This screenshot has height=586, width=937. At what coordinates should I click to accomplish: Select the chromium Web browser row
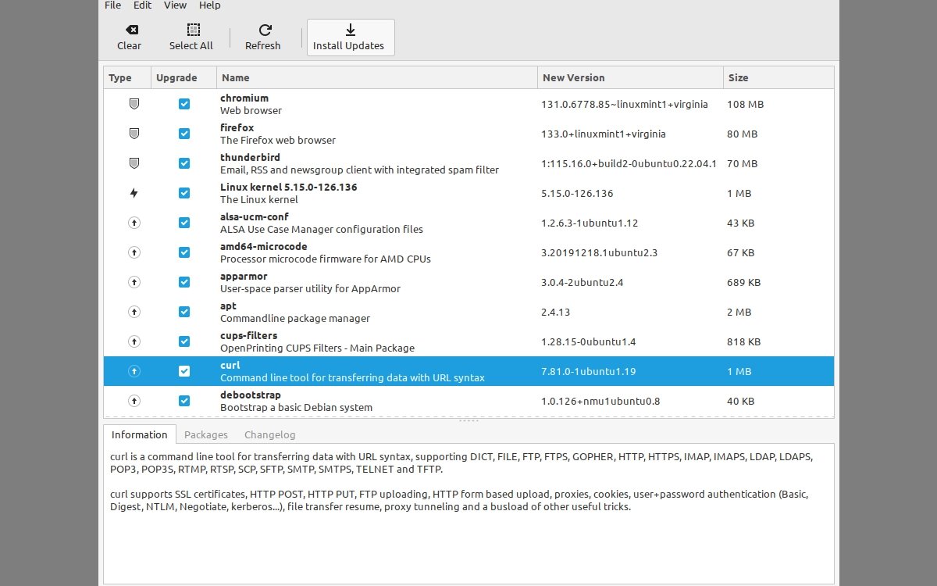[468, 104]
